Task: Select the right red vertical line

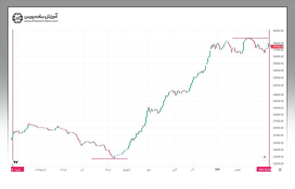Action: pyautogui.click(x=269, y=102)
